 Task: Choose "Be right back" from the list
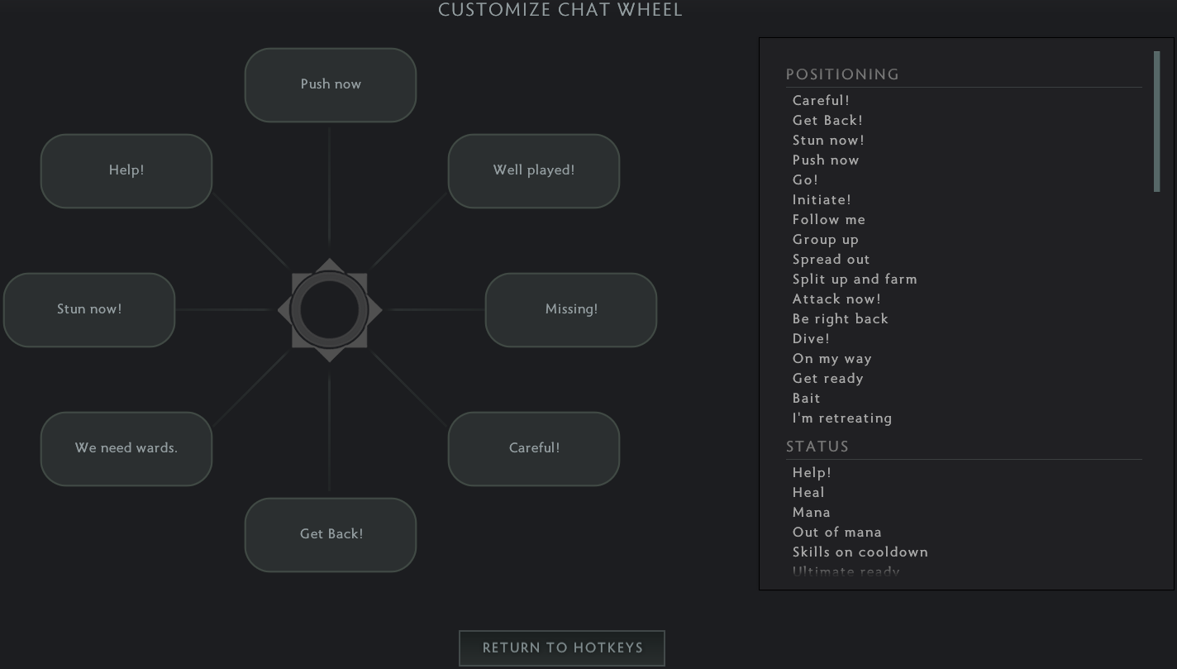[840, 319]
